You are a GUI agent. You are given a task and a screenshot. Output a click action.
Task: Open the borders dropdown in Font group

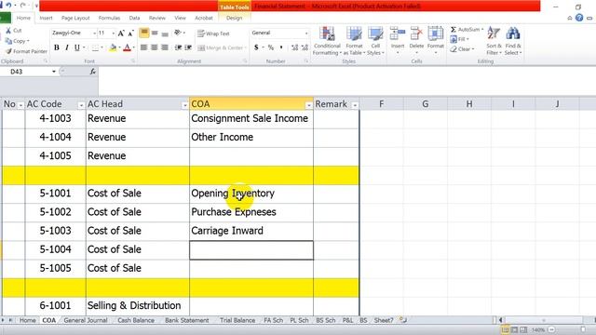[102, 47]
